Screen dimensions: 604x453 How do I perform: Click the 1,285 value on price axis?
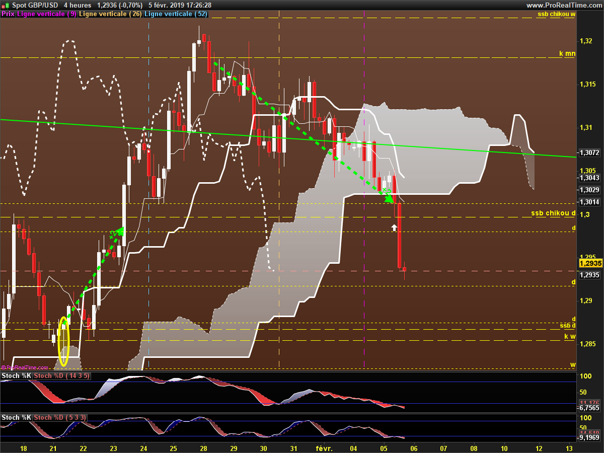(x=588, y=344)
